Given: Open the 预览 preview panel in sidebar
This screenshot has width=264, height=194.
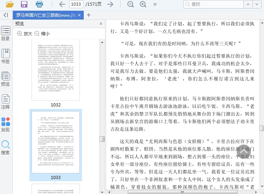Looking at the screenshot, I should tap(6, 79).
